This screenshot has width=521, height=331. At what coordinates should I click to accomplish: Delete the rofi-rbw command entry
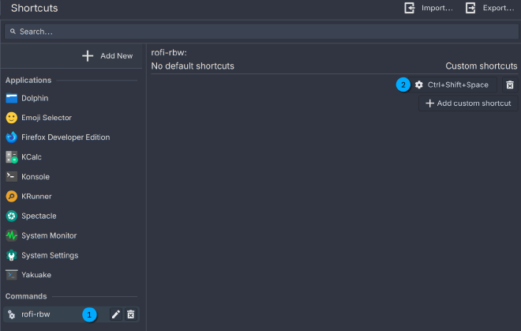point(131,314)
